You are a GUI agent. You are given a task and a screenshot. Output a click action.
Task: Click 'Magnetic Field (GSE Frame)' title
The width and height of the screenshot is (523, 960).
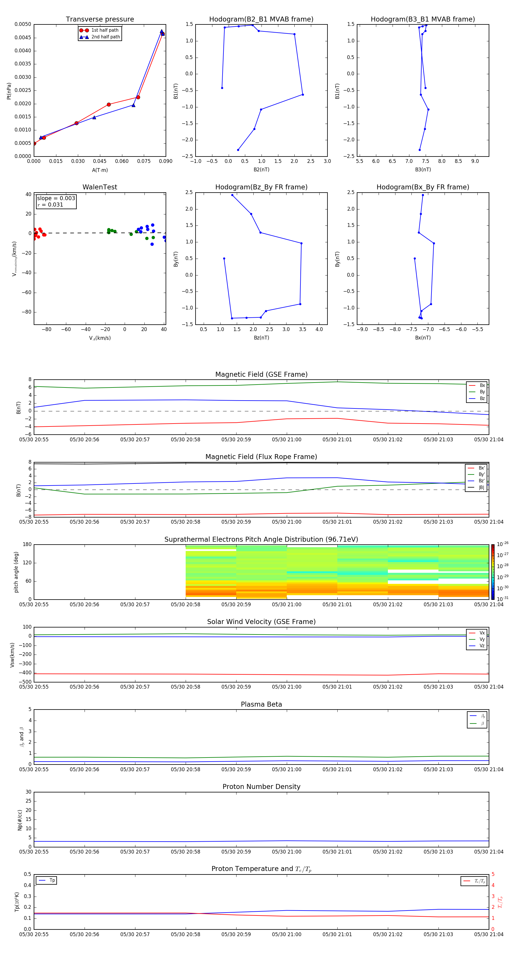261,374
